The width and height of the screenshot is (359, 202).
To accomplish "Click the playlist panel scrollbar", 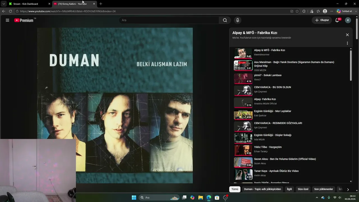I will pos(351,66).
